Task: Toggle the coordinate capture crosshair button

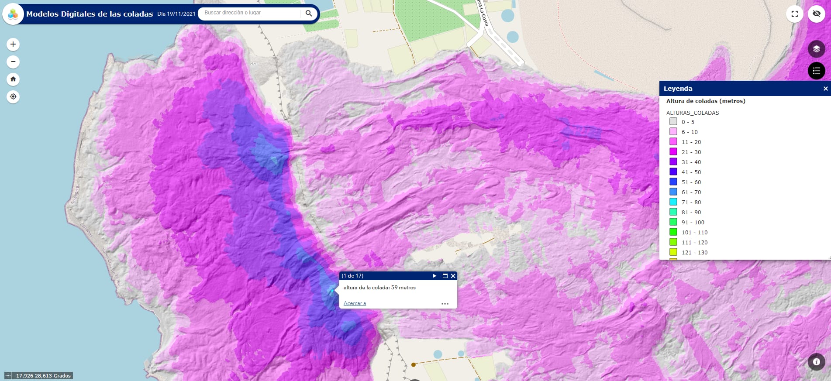Action: click(x=8, y=376)
